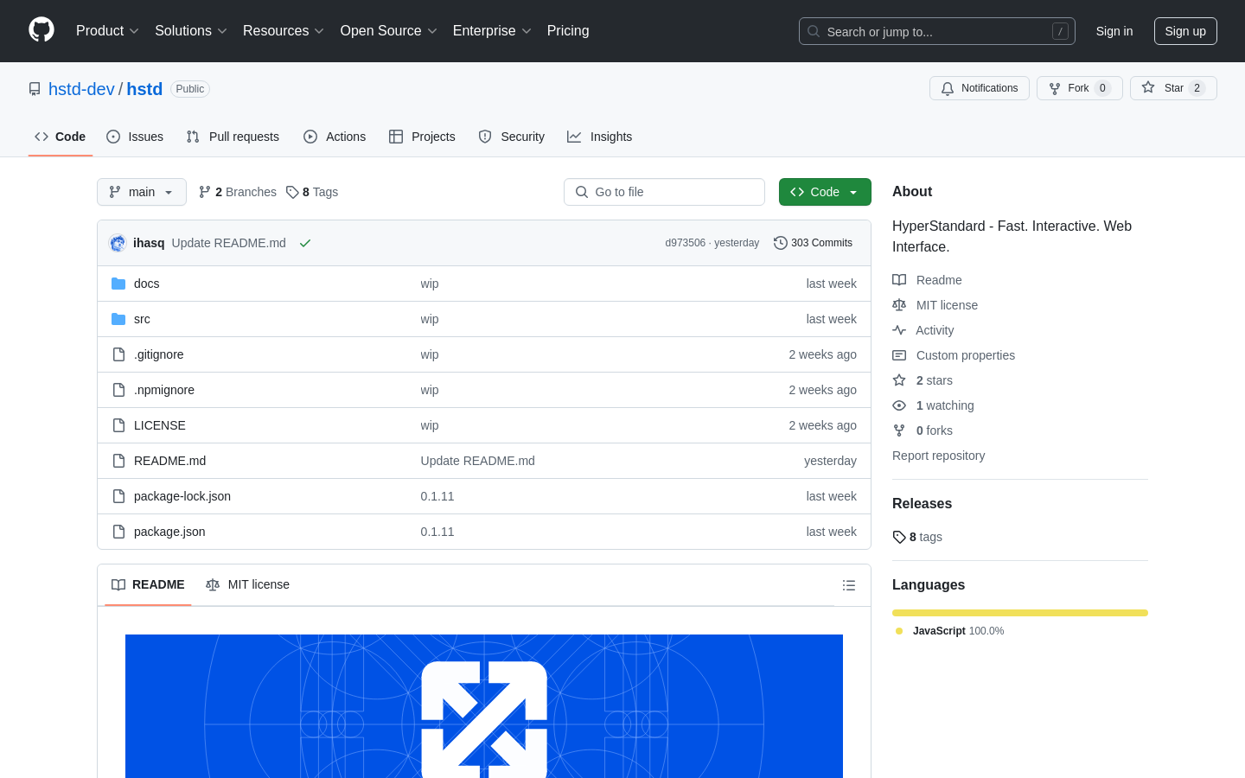The image size is (1245, 778).
Task: Open README outline list icon
Action: [x=849, y=585]
